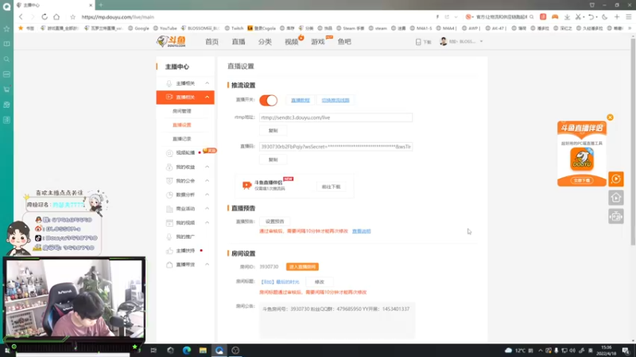Open the 直播 tab in Douyu navigation
The width and height of the screenshot is (636, 357).
tap(238, 42)
